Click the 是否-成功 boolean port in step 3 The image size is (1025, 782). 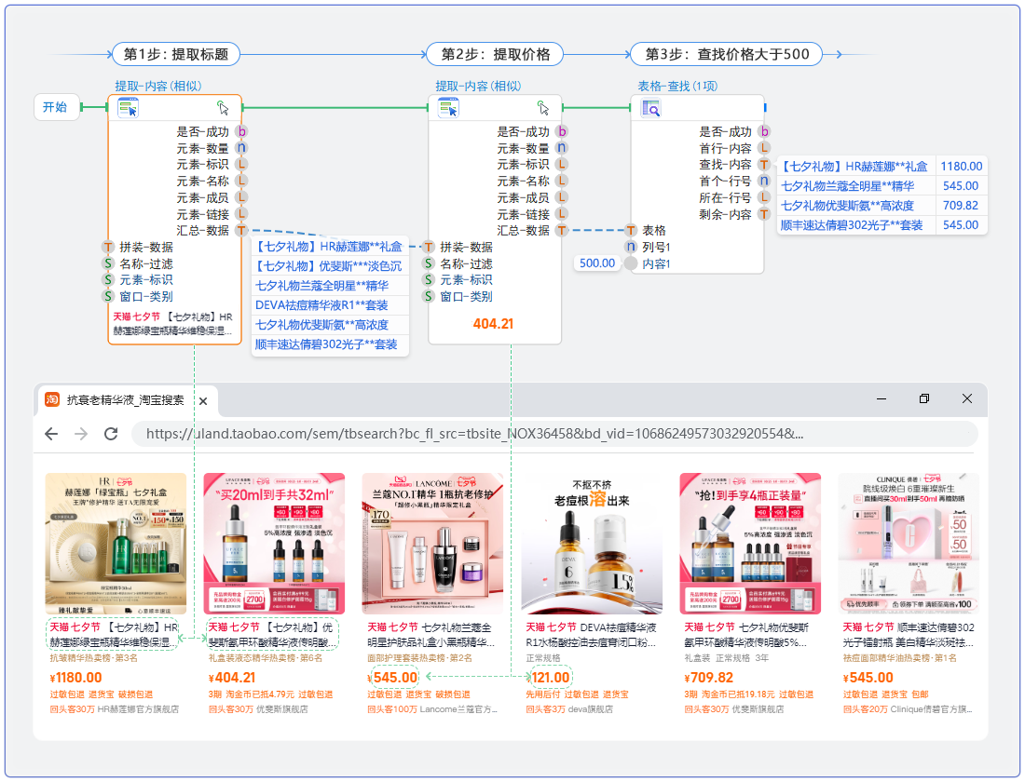tap(764, 132)
